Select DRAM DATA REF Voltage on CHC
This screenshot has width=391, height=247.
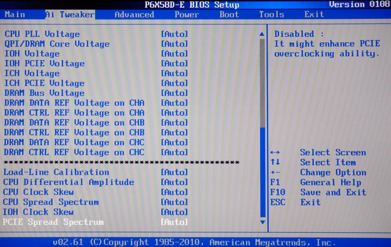[74, 142]
